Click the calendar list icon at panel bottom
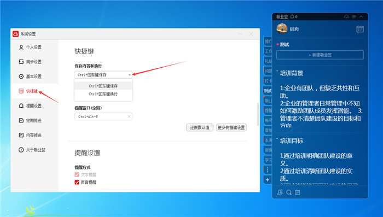The height and width of the screenshot is (217, 383). [x=298, y=192]
